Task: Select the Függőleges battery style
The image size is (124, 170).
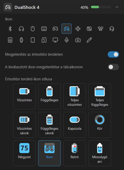Action: click(x=50, y=96)
